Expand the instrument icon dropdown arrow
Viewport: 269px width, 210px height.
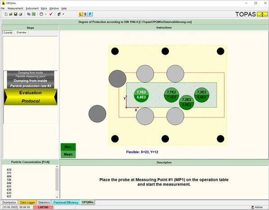coord(63,14)
